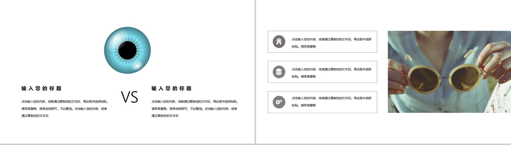Select the sunglasses photo
511x145 pixels.
tap(449, 72)
